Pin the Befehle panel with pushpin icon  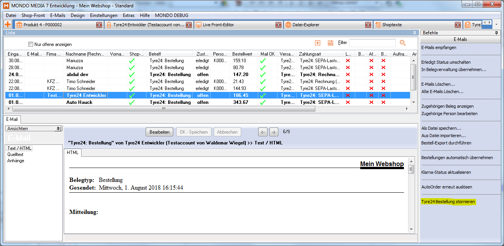pyautogui.click(x=497, y=33)
